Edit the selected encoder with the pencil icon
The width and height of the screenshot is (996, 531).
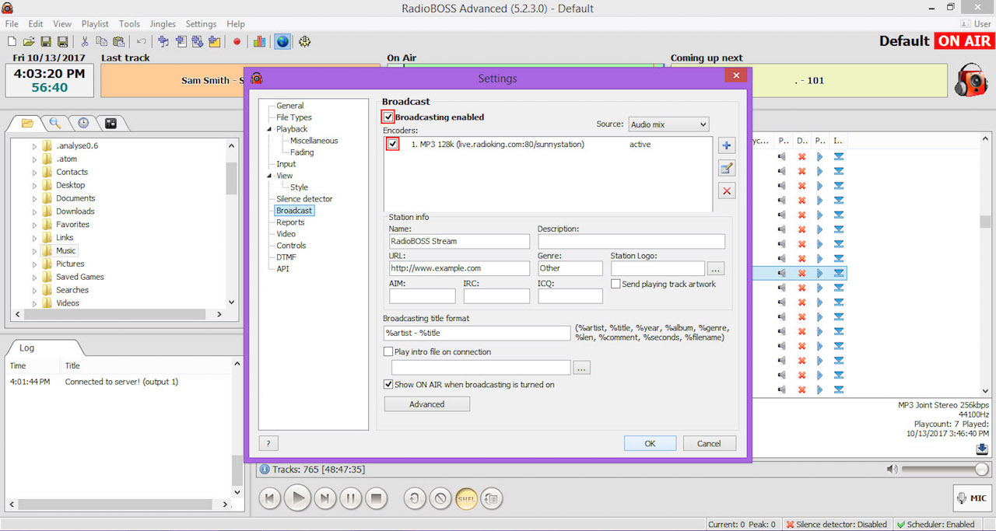click(x=727, y=168)
